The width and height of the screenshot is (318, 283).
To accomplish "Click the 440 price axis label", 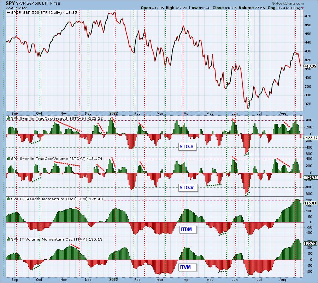I will click(308, 42).
